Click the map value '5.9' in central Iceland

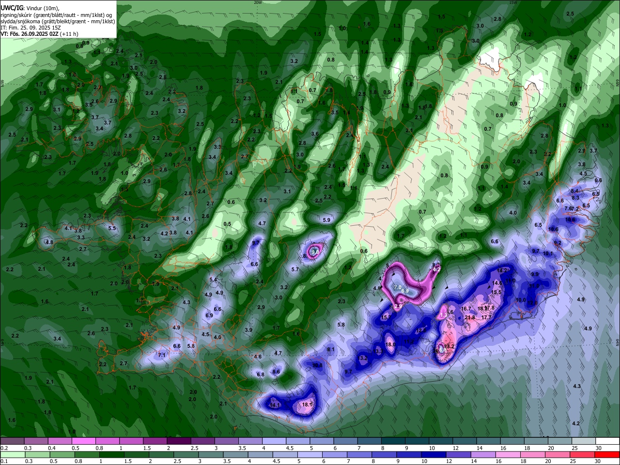[x=326, y=220]
